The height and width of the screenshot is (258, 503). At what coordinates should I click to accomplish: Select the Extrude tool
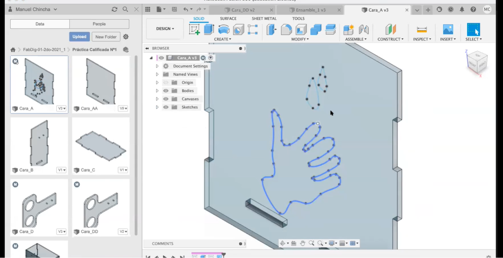coord(209,29)
